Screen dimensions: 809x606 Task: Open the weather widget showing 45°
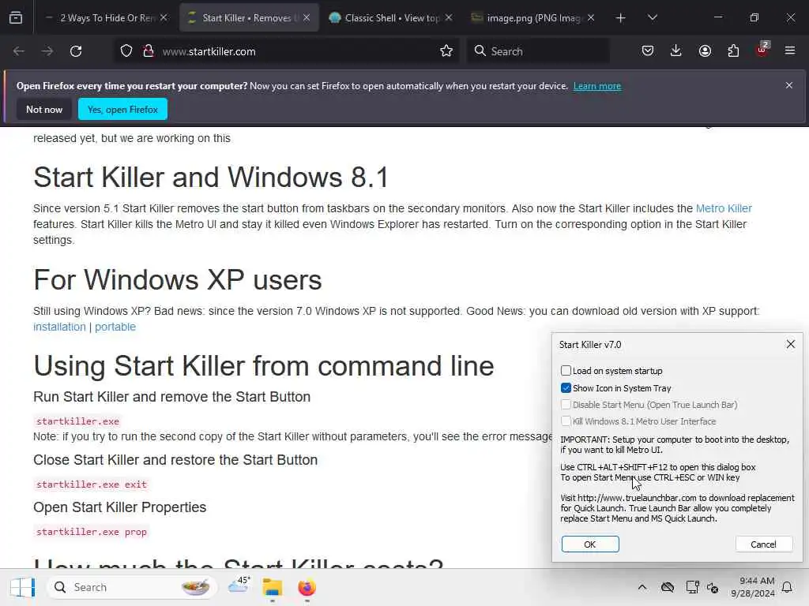[239, 585]
